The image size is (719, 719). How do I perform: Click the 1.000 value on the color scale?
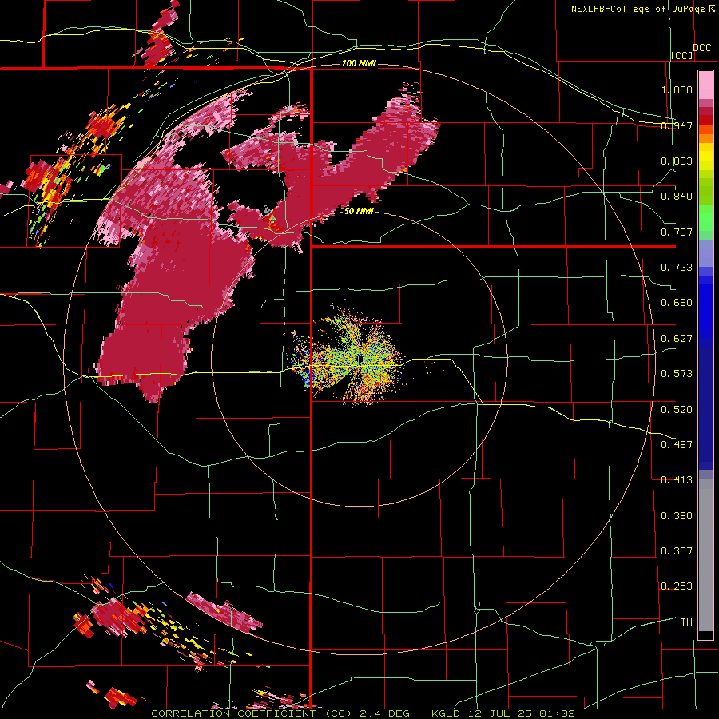click(677, 89)
